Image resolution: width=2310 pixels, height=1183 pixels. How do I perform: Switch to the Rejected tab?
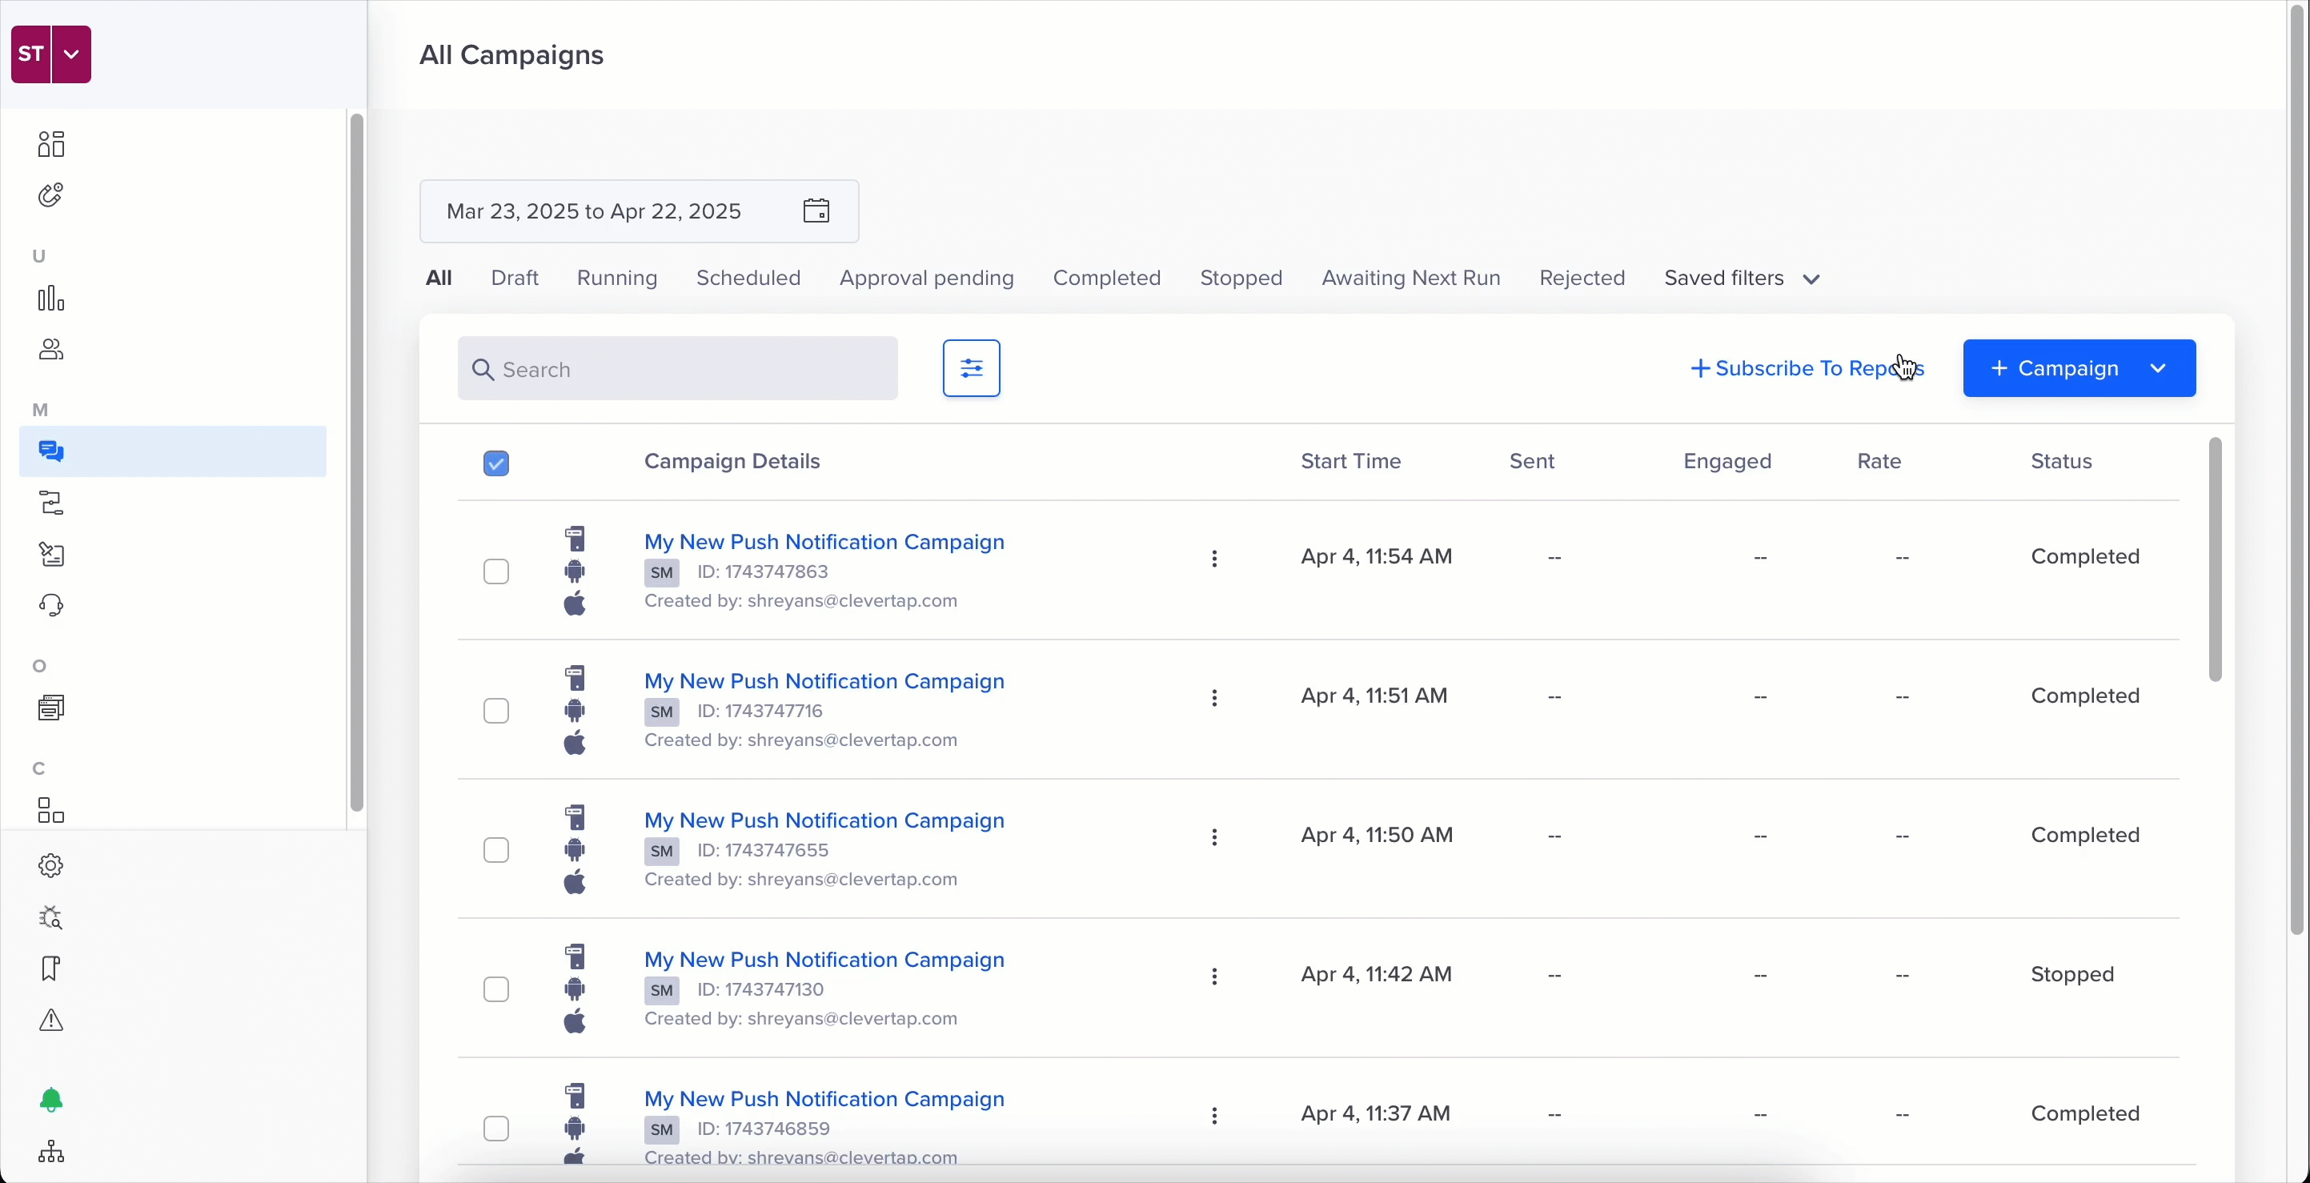pos(1582,278)
